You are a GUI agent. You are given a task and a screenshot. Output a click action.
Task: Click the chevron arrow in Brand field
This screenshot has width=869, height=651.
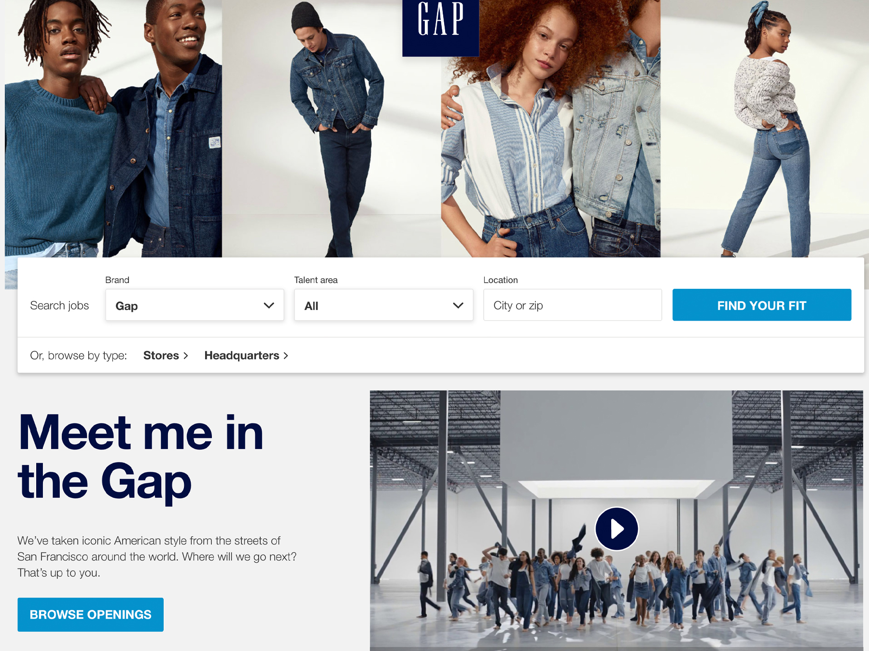[269, 305]
